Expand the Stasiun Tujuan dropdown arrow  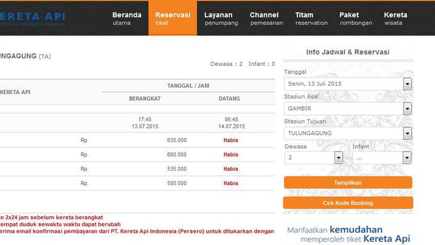point(407,134)
